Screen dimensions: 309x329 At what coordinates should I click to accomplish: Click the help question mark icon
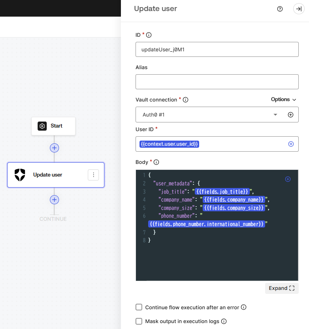tap(280, 9)
